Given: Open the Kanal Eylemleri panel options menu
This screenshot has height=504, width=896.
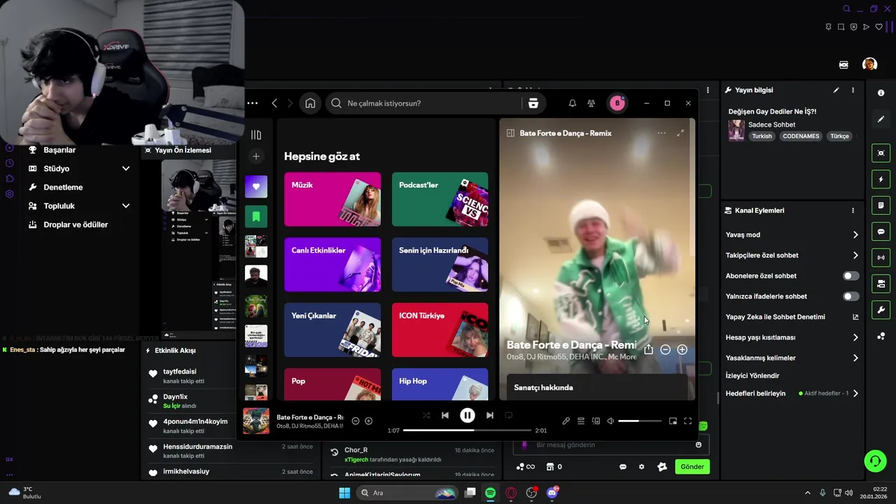Looking at the screenshot, I should coord(853,211).
